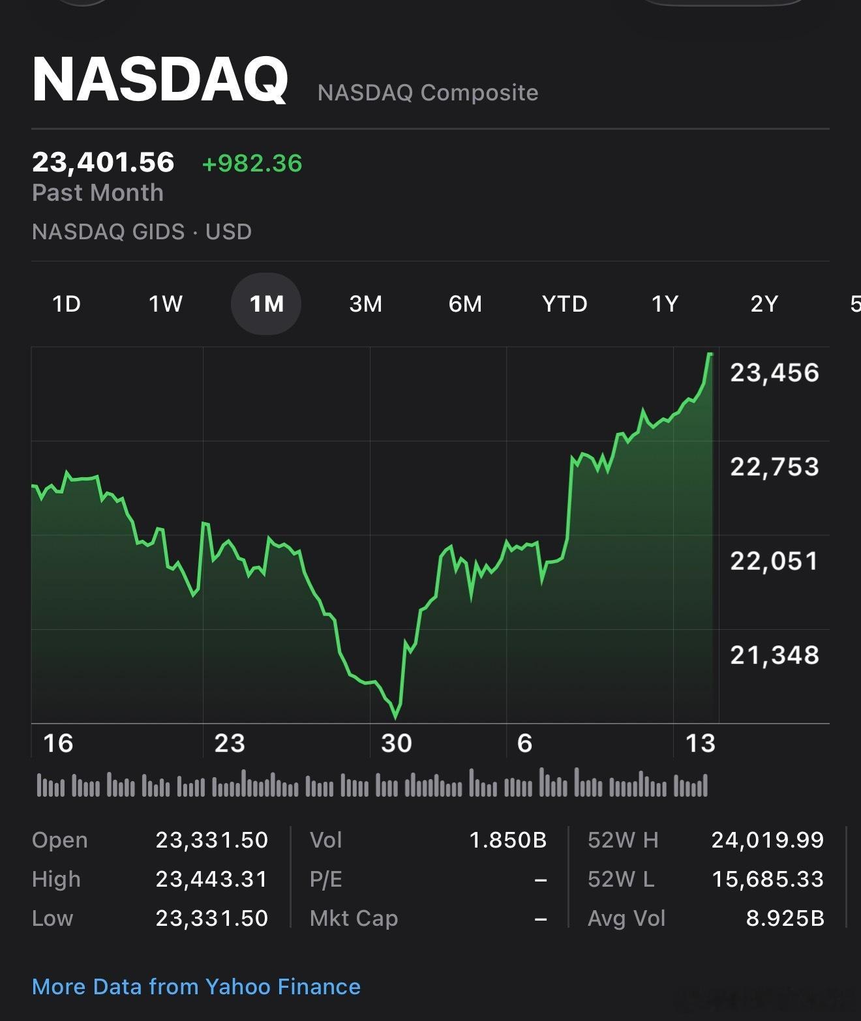Open the 2Y chart view
This screenshot has width=861, height=1021.
765,304
